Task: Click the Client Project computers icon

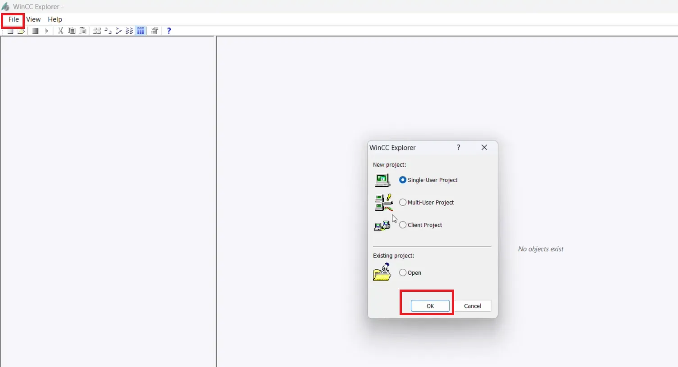Action: point(382,225)
